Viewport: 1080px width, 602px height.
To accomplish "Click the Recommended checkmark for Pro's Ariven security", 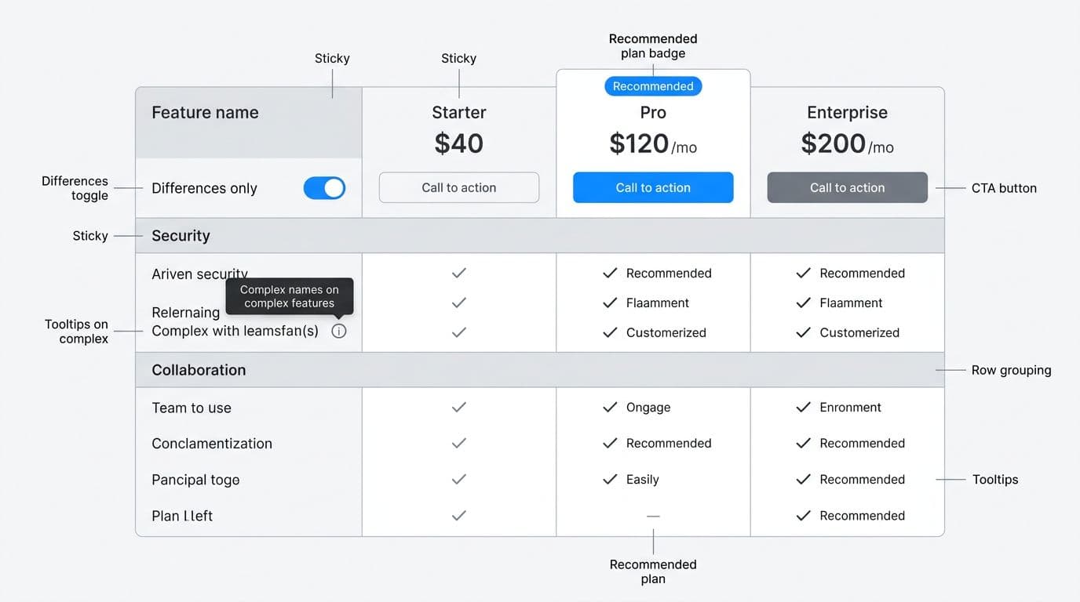I will (610, 273).
